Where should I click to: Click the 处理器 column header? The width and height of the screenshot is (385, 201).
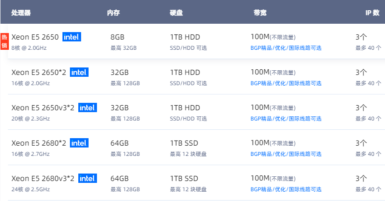[21, 13]
